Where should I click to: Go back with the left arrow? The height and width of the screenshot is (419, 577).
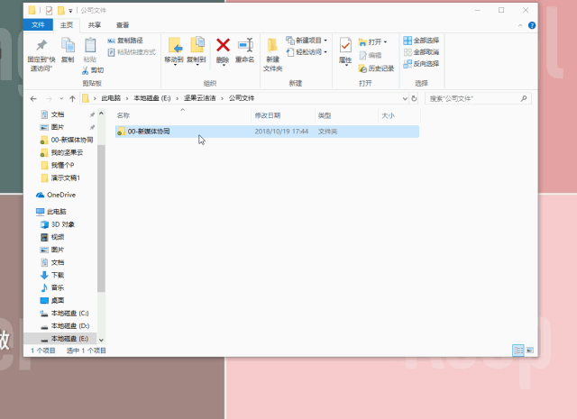pos(33,98)
